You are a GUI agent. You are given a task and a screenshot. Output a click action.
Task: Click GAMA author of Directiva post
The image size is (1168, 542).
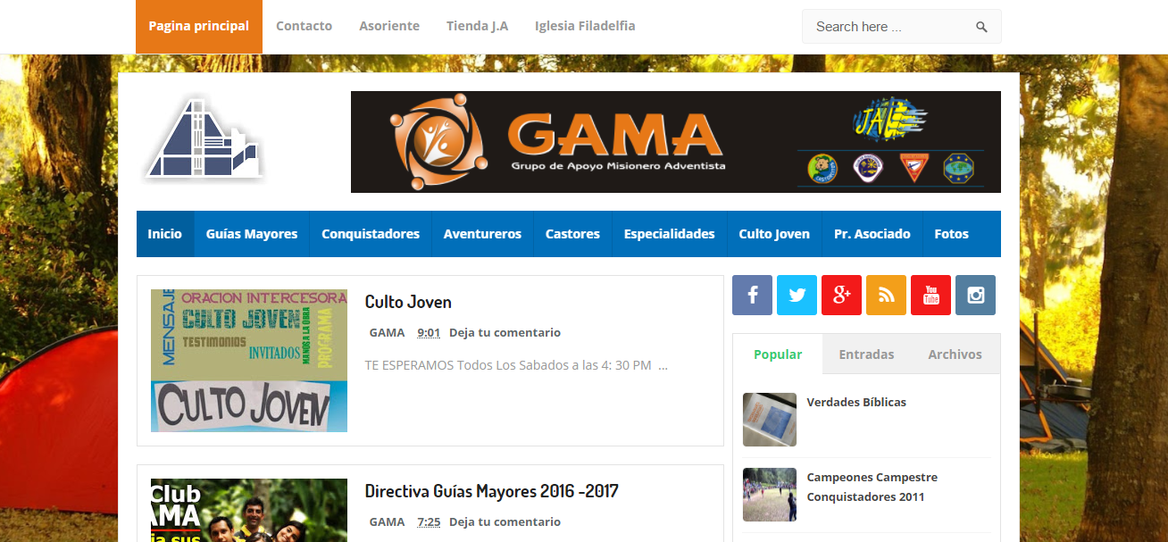[388, 521]
